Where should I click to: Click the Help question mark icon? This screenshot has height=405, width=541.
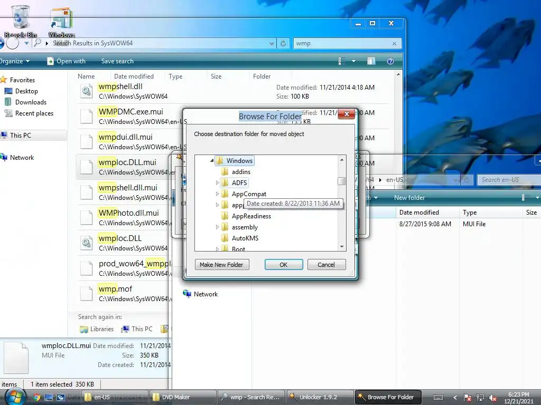[x=390, y=61]
